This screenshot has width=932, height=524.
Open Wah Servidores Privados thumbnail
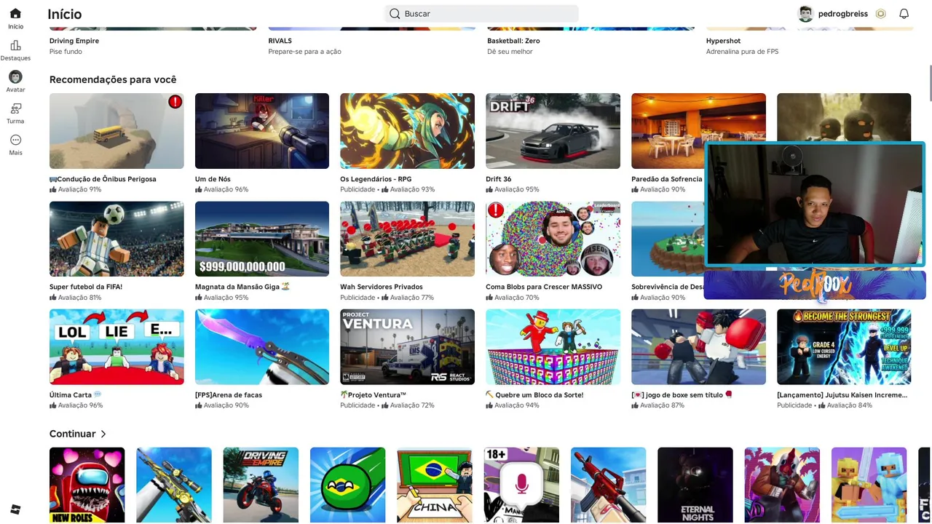(407, 239)
